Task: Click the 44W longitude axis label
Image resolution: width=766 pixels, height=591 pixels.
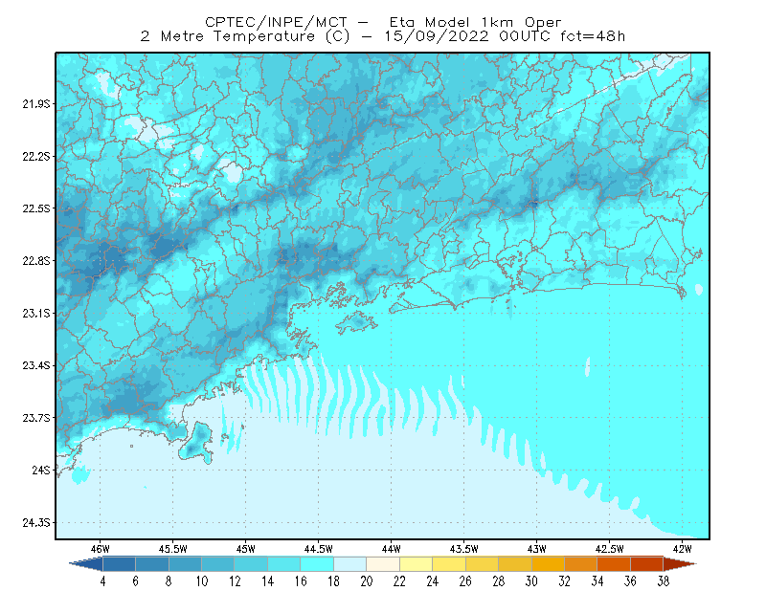Action: 391,549
